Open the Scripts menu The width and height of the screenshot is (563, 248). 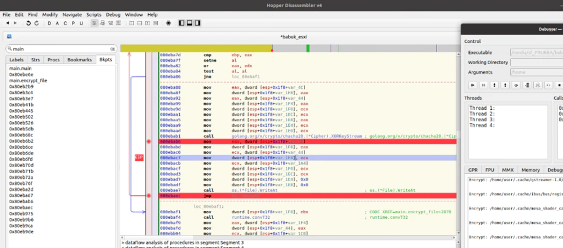coord(93,15)
